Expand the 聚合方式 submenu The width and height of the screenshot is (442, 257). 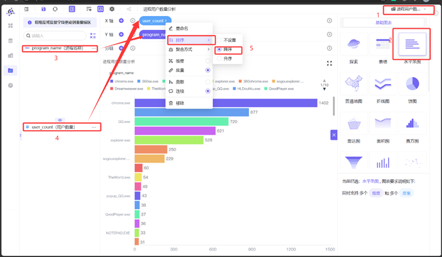click(x=189, y=49)
